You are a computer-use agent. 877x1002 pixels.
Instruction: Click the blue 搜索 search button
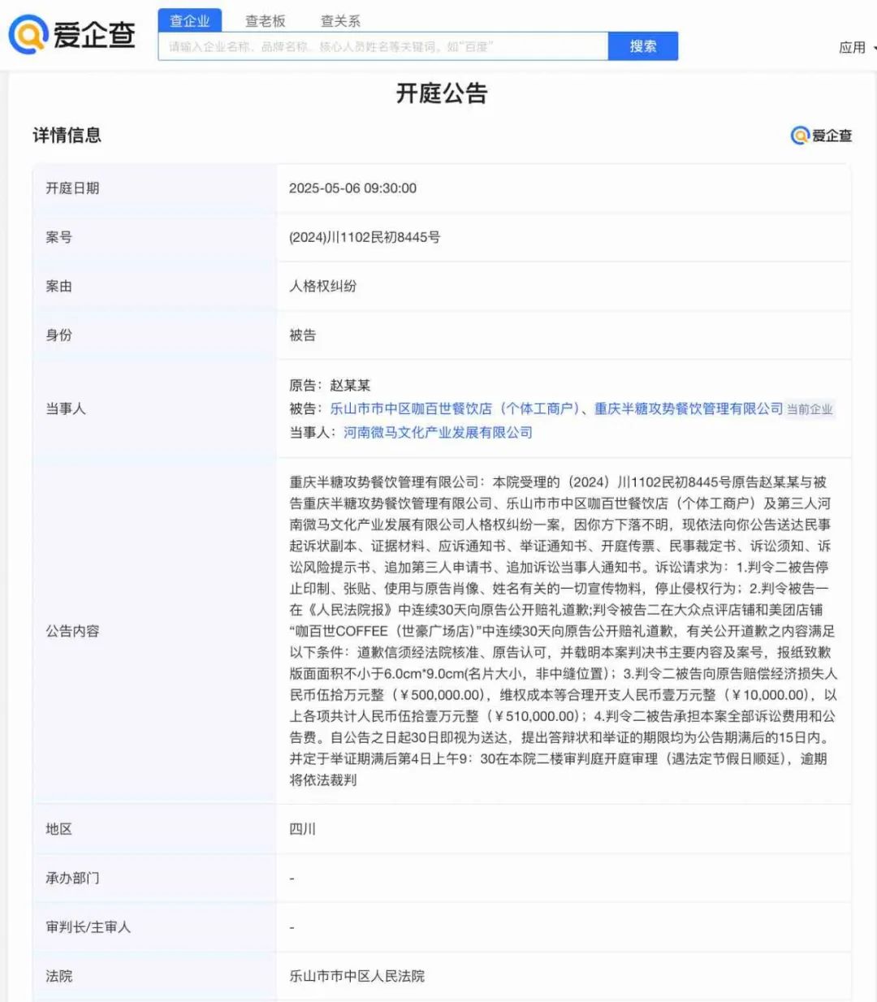[x=642, y=45]
